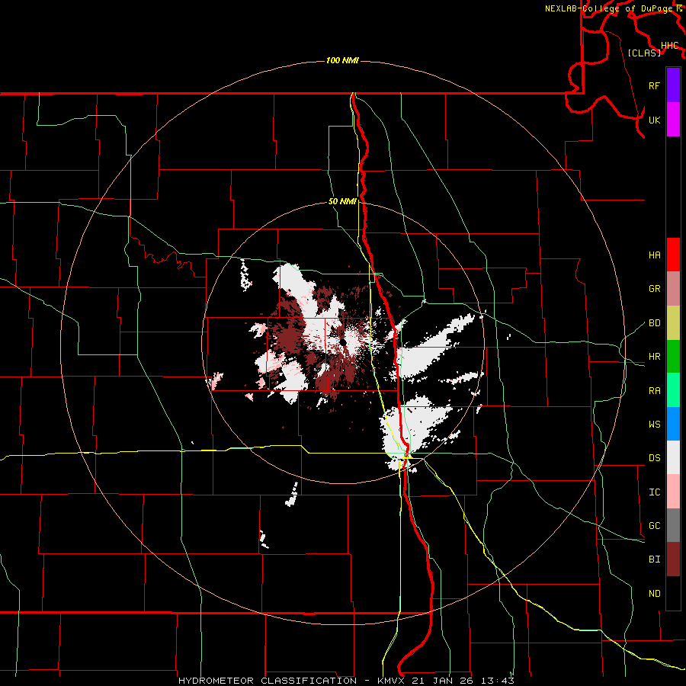Click the GR legend label
The height and width of the screenshot is (686, 686).
(654, 289)
